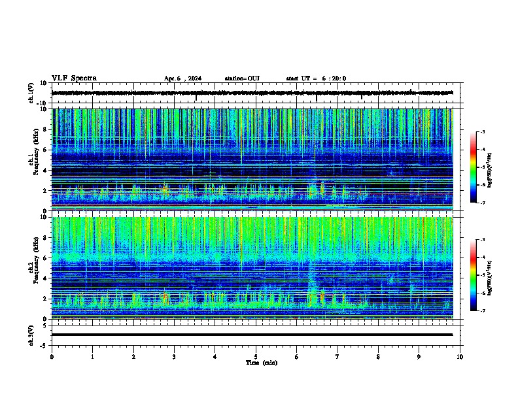The height and width of the screenshot is (400, 518).
Task: Click the time axis tick label 7
Action: point(337,357)
